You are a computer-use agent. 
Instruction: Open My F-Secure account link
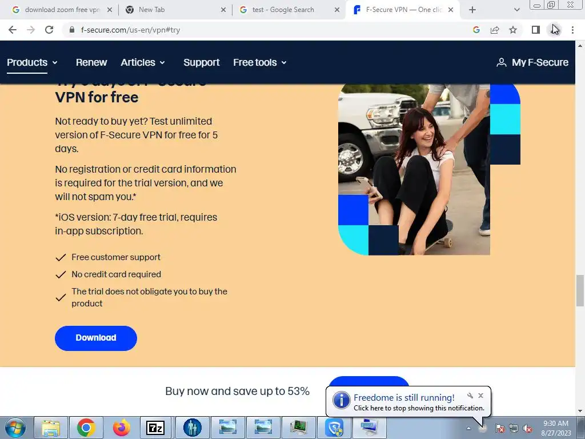pos(532,62)
